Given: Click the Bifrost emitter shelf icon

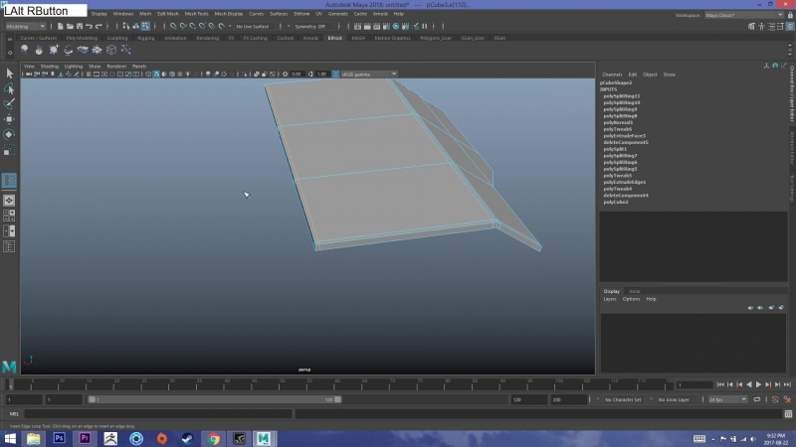Looking at the screenshot, I should tap(54, 50).
